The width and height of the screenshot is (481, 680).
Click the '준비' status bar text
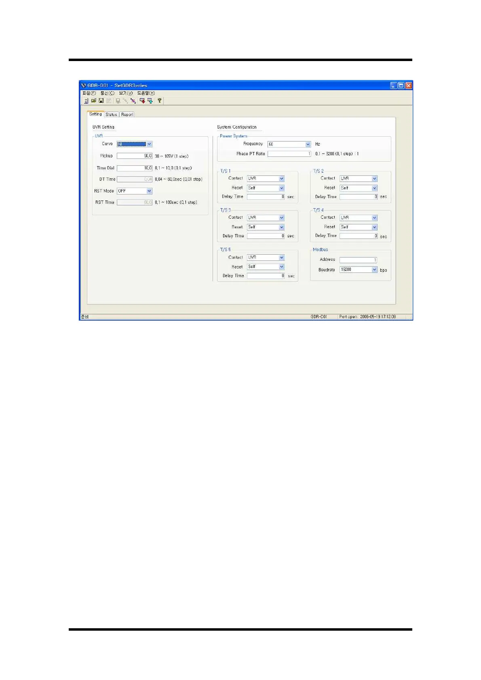point(84,317)
